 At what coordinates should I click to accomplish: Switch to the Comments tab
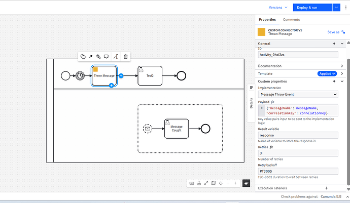(x=291, y=20)
